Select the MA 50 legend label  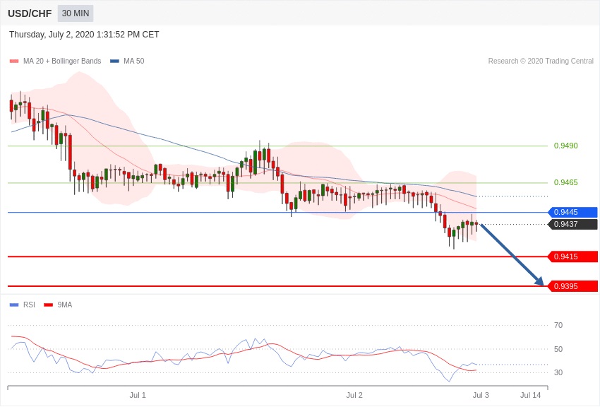tap(133, 61)
